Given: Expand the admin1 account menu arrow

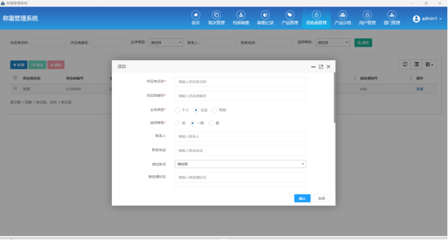Looking at the screenshot, I should click(440, 19).
